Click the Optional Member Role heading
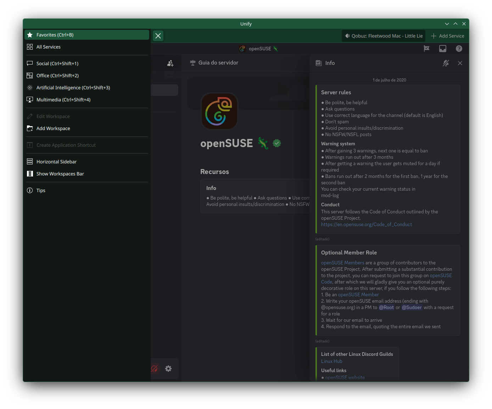492x409 pixels. point(349,252)
